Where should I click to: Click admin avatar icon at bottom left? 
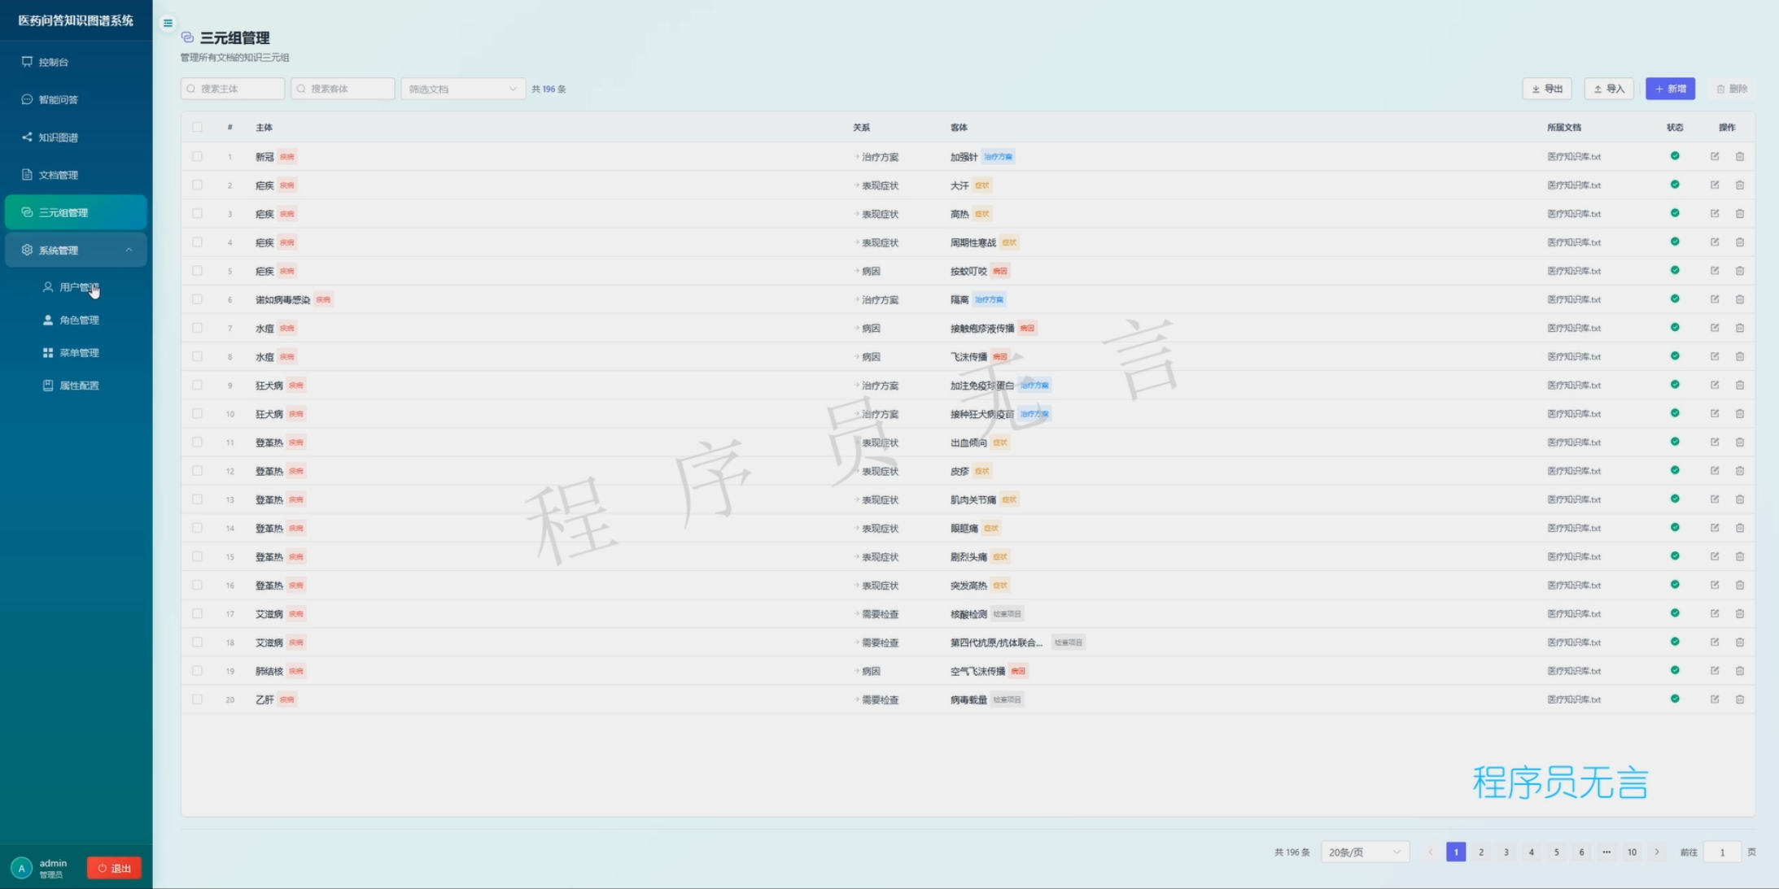21,868
